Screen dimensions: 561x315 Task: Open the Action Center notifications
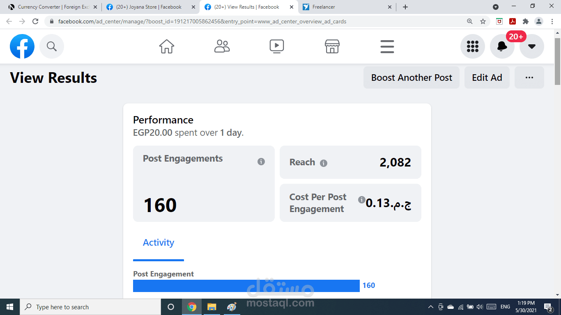(x=549, y=307)
